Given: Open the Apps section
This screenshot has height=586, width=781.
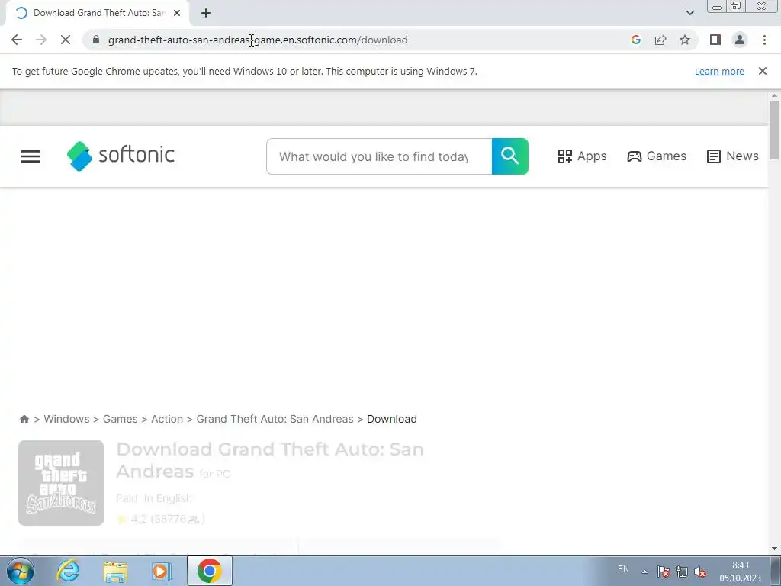Looking at the screenshot, I should click(x=582, y=156).
